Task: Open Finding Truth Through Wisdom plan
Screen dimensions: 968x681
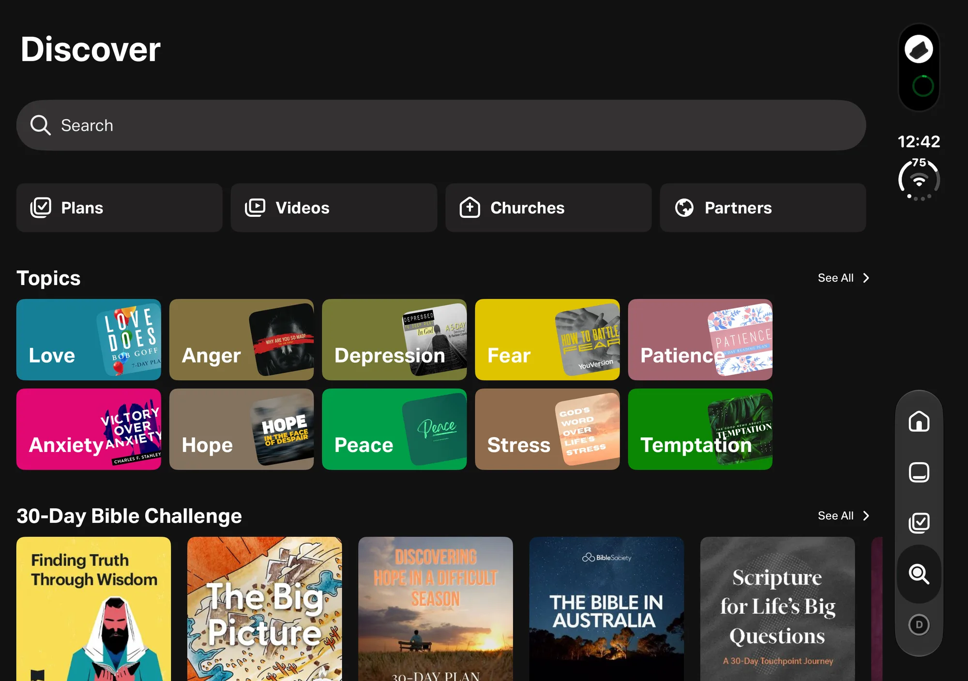Action: 93,609
